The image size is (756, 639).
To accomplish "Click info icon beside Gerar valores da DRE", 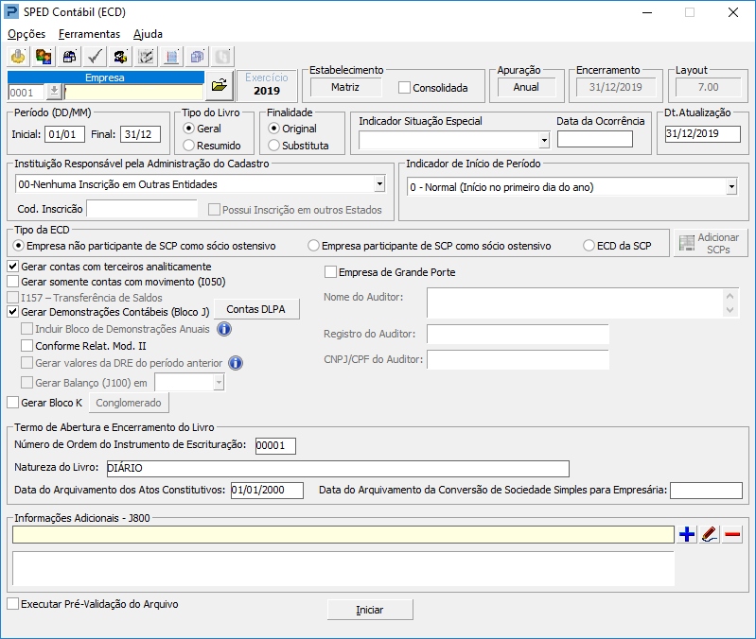I will pyautogui.click(x=236, y=363).
